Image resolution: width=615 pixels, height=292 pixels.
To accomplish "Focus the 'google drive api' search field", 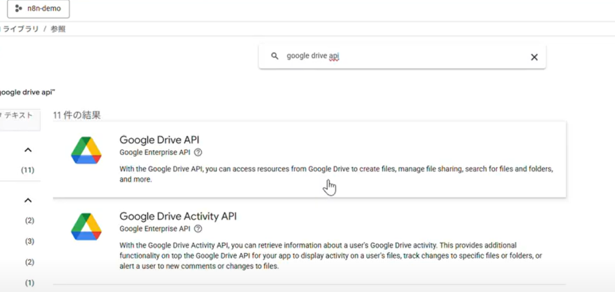I will (402, 56).
